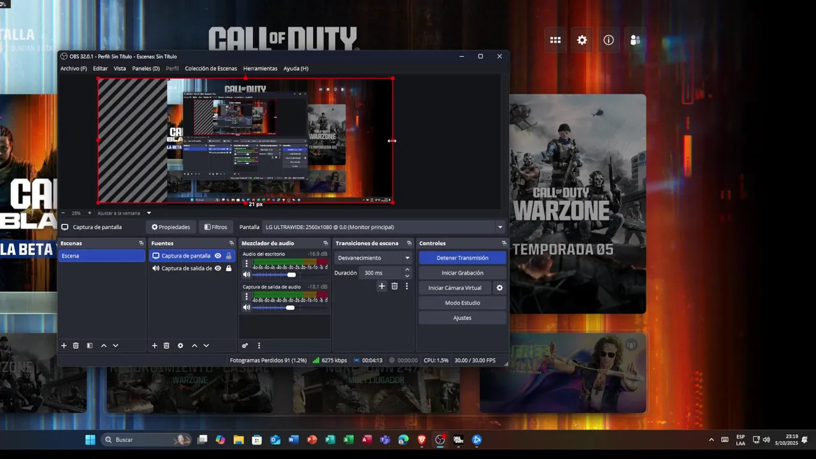Click Detener Transmisión button
This screenshot has height=459, width=816.
click(x=462, y=258)
